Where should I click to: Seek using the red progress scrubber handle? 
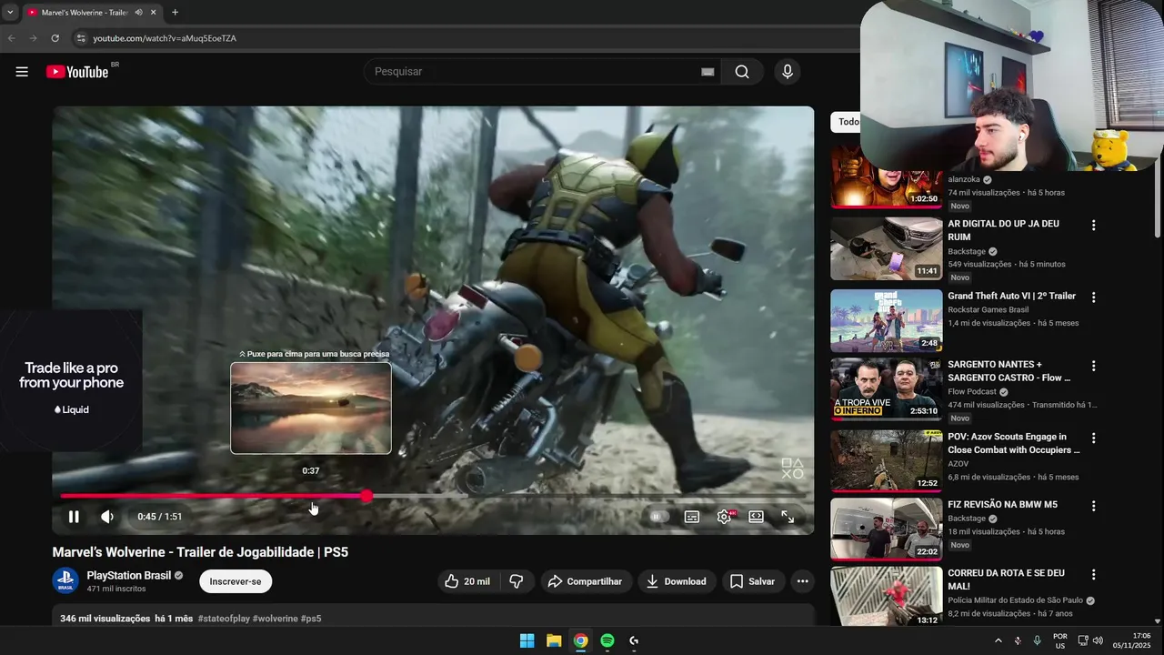click(x=366, y=496)
